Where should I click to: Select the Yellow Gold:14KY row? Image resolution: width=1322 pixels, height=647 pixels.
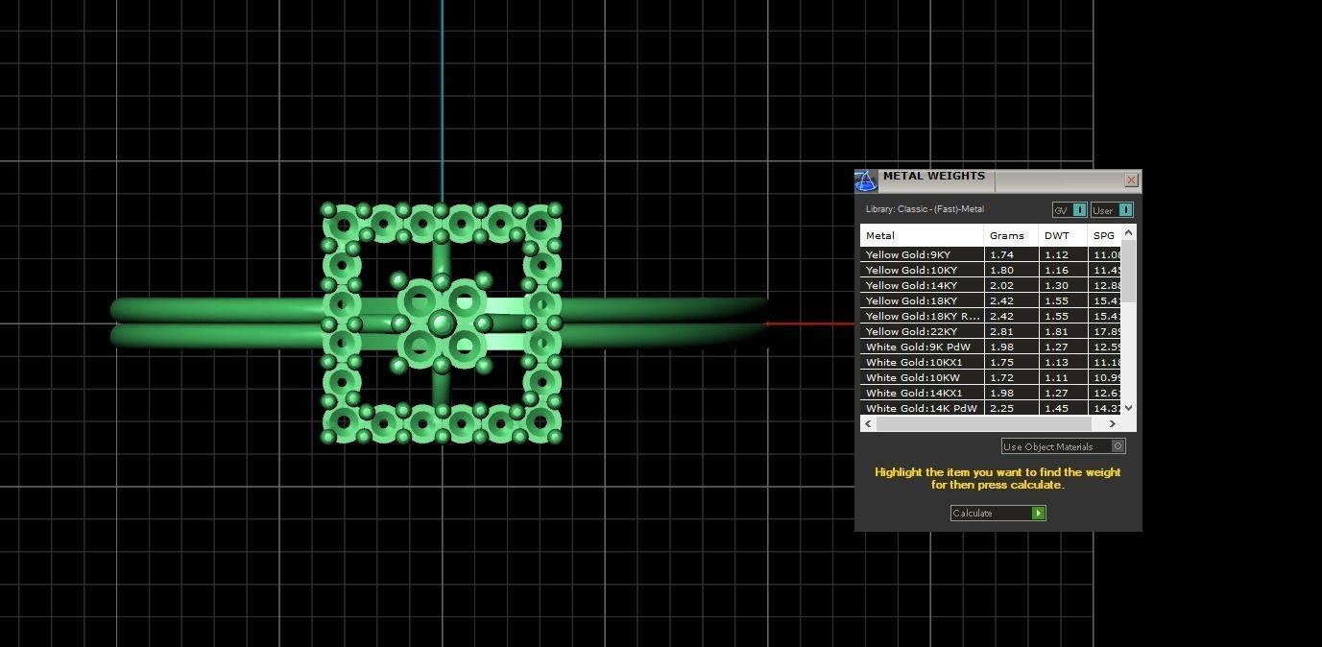[x=991, y=285]
